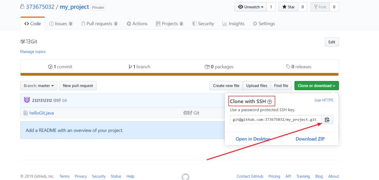Image resolution: width=379 pixels, height=180 pixels.
Task: Open the footer API link
Action: pyautogui.click(x=288, y=176)
